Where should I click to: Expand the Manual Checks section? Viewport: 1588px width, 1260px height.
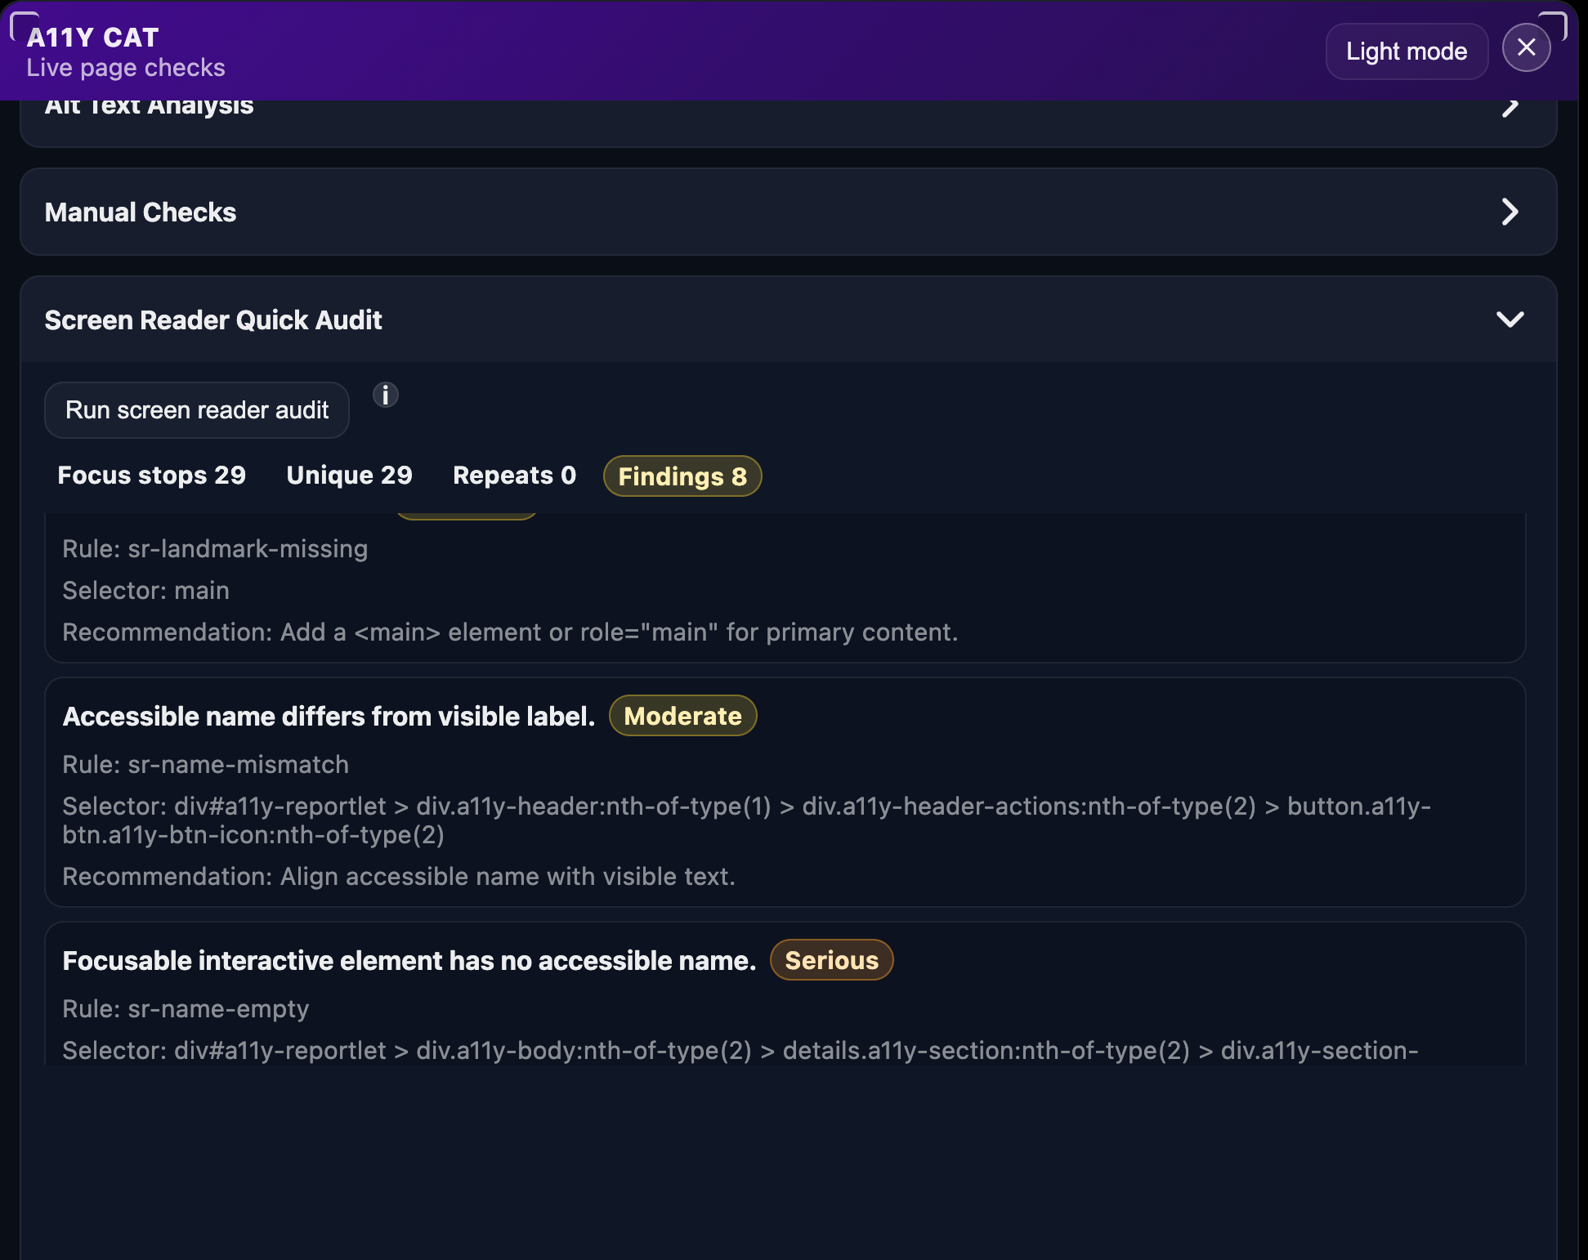[1509, 212]
